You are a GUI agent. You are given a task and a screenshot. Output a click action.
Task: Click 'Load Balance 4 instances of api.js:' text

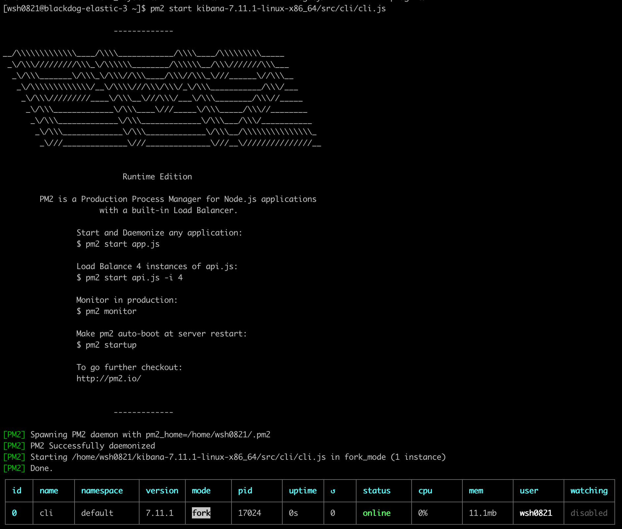[x=157, y=266]
